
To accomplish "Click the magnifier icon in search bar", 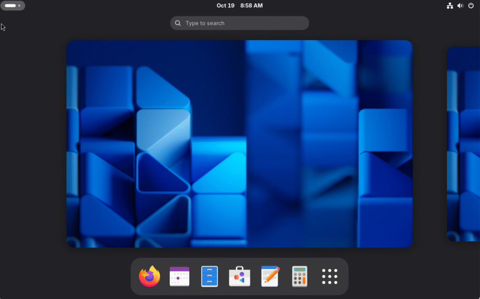I will [178, 23].
